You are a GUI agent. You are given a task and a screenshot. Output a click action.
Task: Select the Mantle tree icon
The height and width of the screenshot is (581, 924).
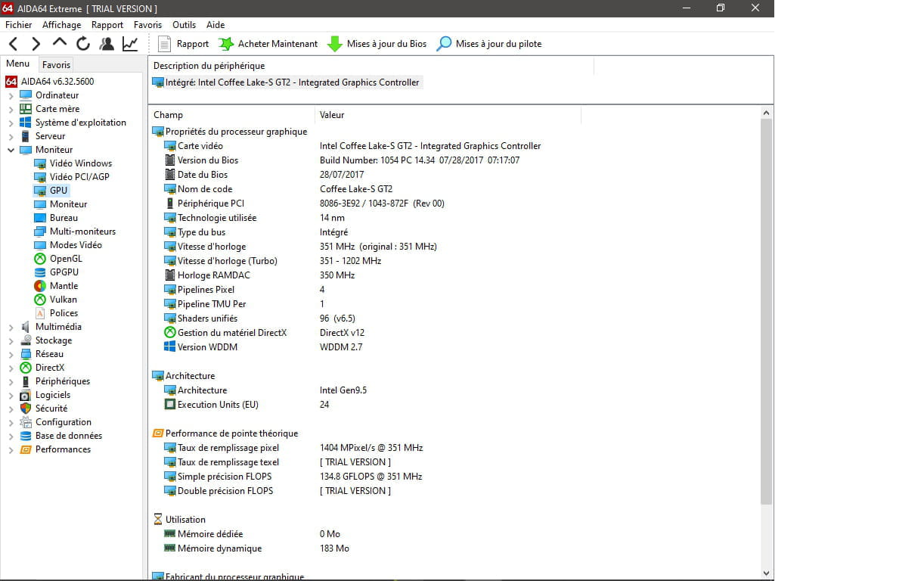pyautogui.click(x=40, y=286)
